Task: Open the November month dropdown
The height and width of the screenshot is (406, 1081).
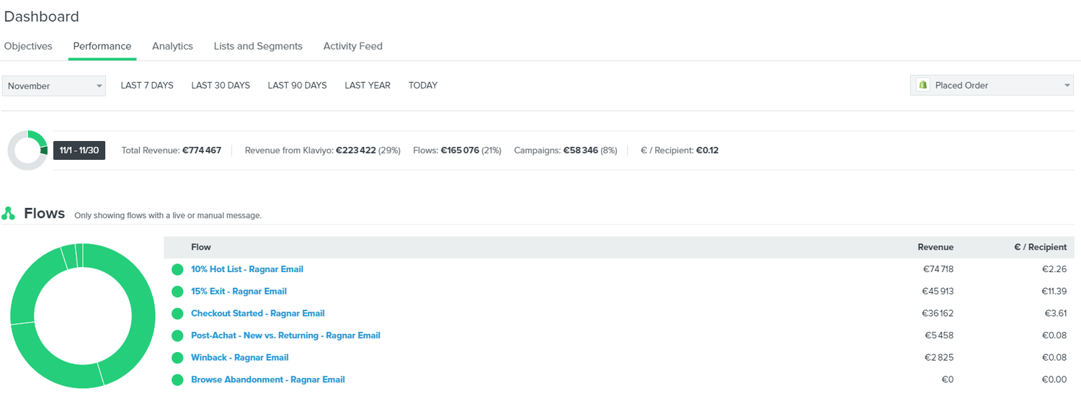Action: (x=54, y=86)
